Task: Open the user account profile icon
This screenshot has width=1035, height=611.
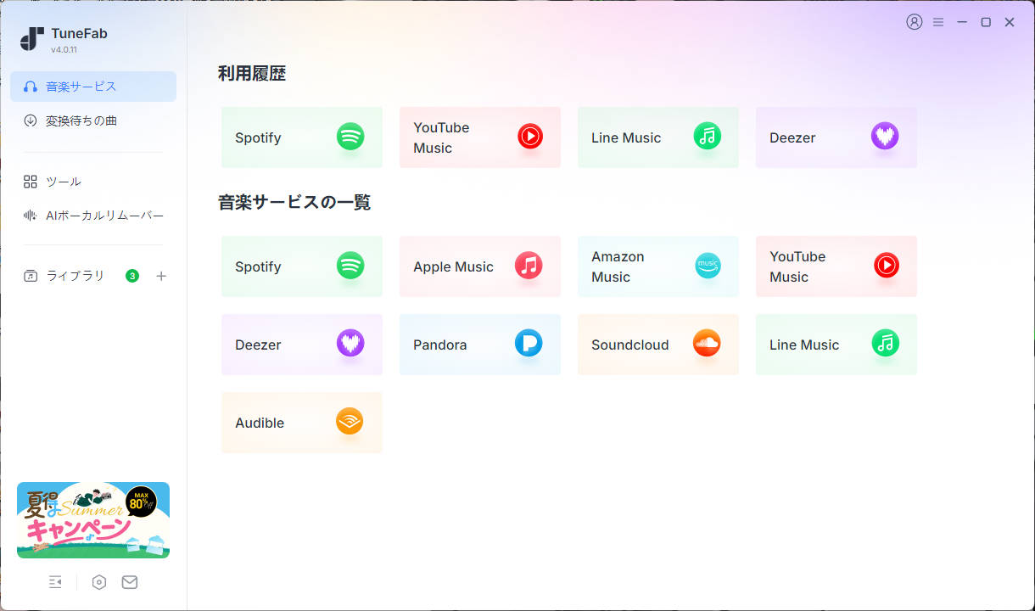Action: pos(914,22)
